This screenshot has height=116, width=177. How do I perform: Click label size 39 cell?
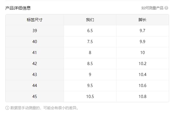[x=35, y=31]
